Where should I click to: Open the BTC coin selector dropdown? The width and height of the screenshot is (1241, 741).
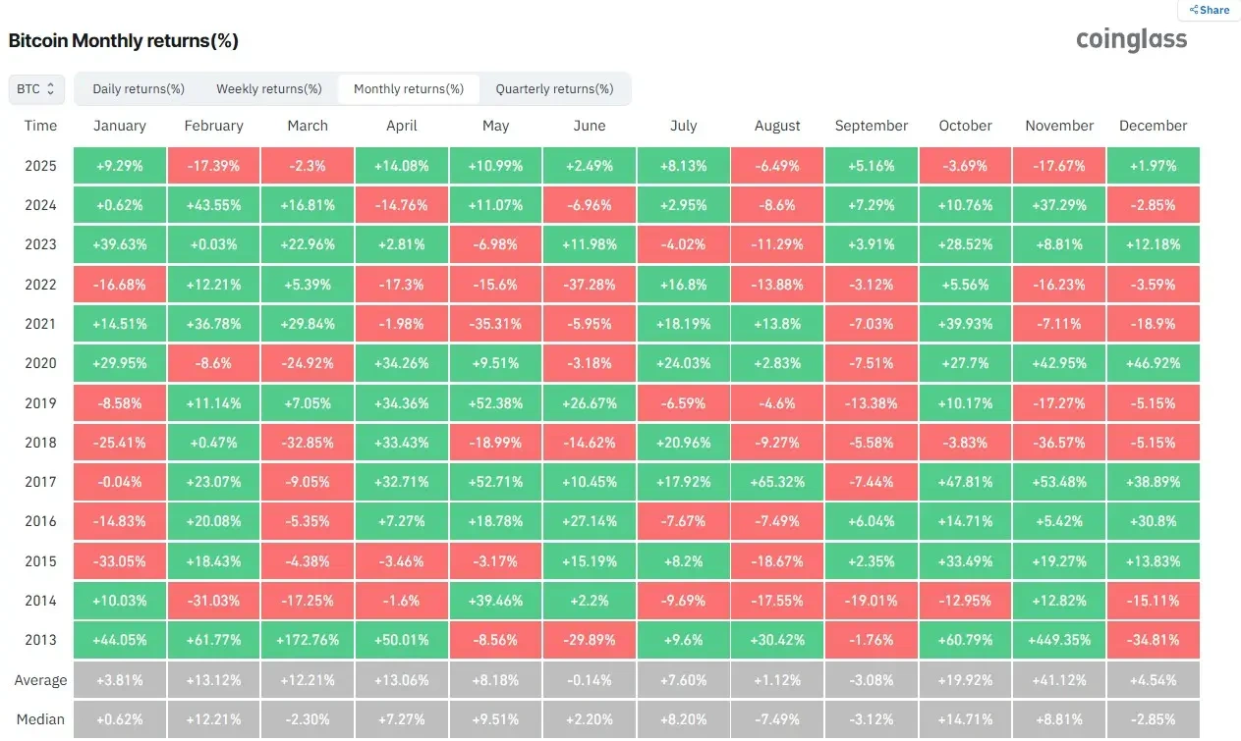36,89
